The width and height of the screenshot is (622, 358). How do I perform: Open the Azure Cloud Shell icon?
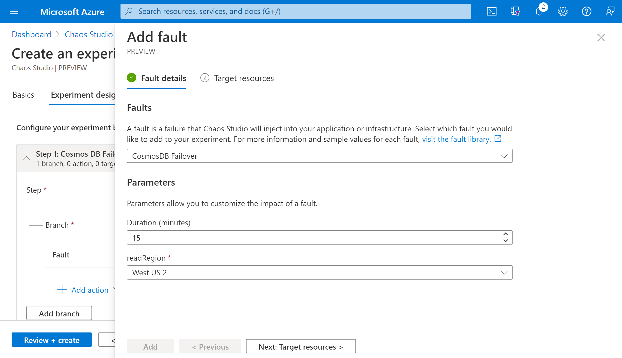[492, 11]
